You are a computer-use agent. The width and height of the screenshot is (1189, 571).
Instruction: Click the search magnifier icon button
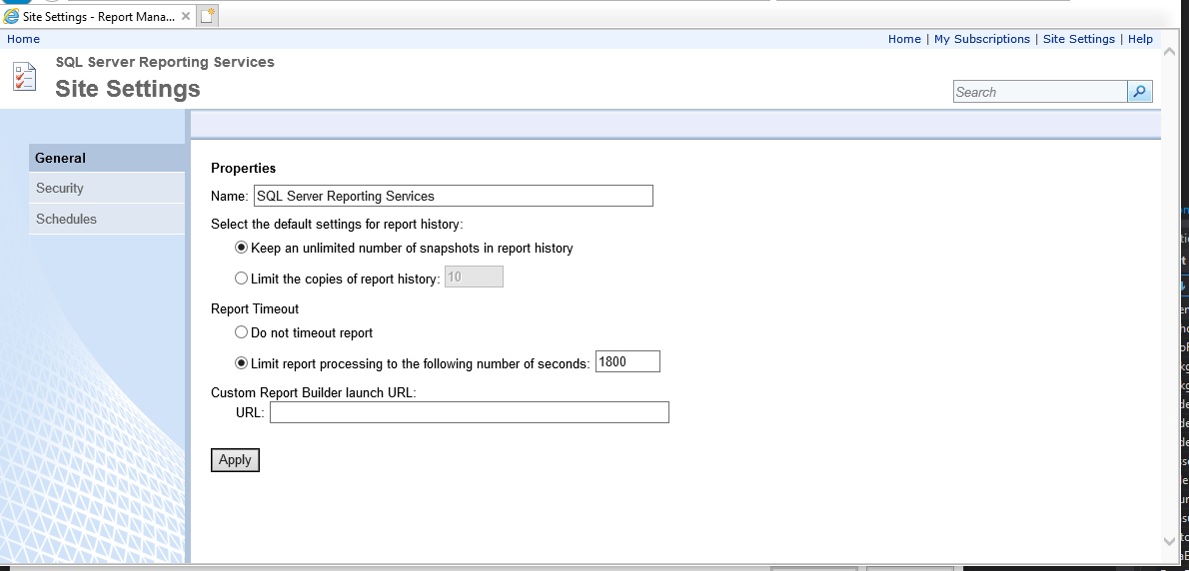(x=1140, y=92)
